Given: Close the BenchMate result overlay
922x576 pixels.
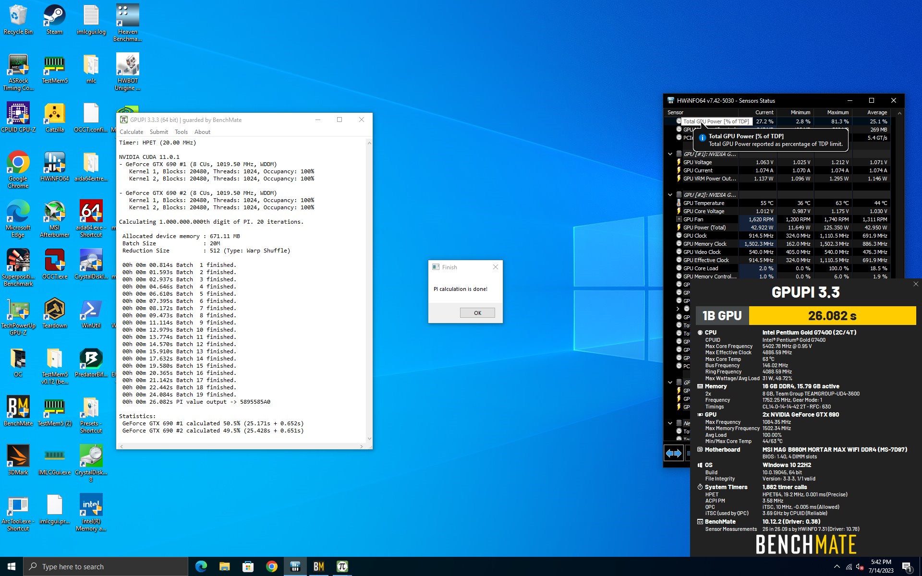Looking at the screenshot, I should pos(916,284).
